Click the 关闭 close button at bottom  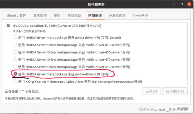pyautogui.click(x=182, y=108)
